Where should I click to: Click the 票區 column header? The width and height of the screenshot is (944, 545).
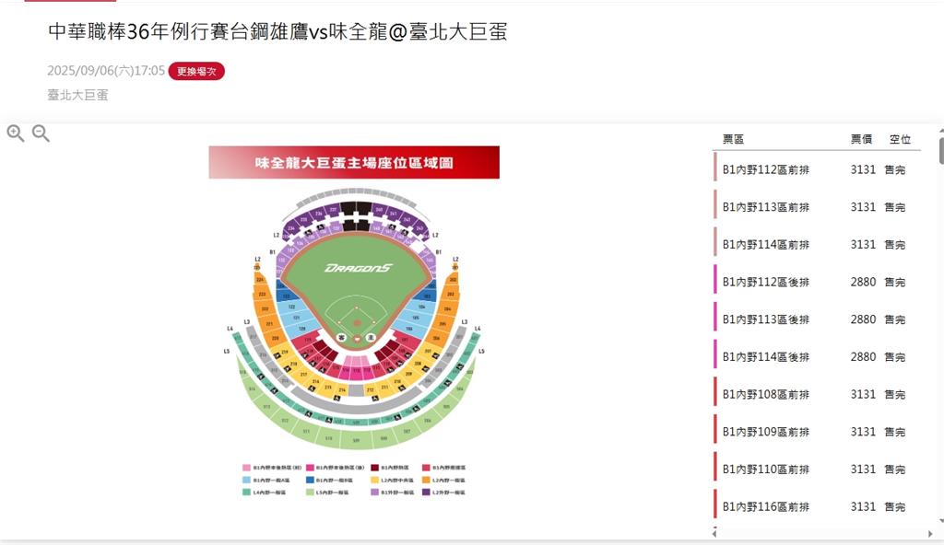733,139
